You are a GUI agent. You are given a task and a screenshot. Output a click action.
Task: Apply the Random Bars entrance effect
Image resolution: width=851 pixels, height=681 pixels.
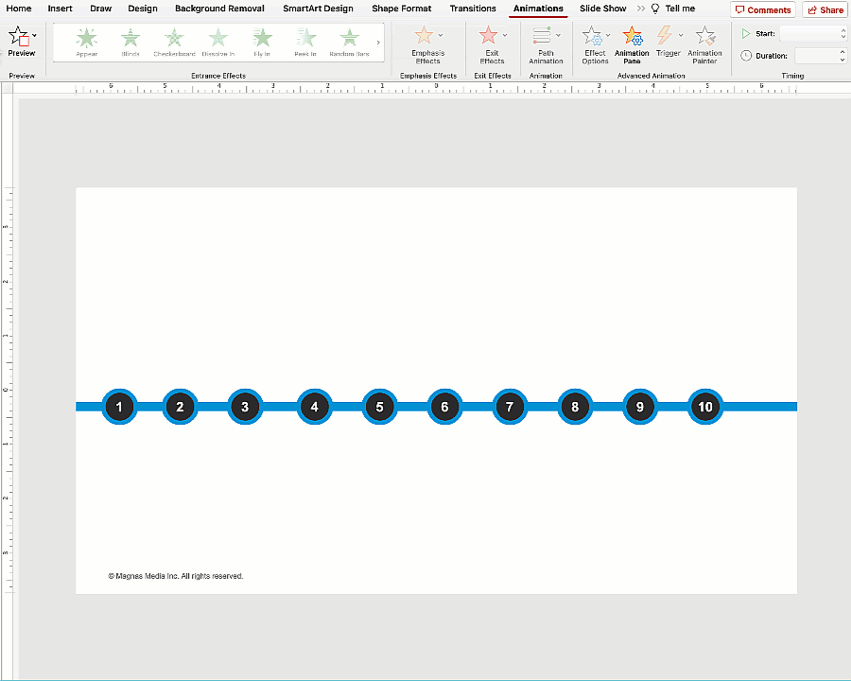350,43
